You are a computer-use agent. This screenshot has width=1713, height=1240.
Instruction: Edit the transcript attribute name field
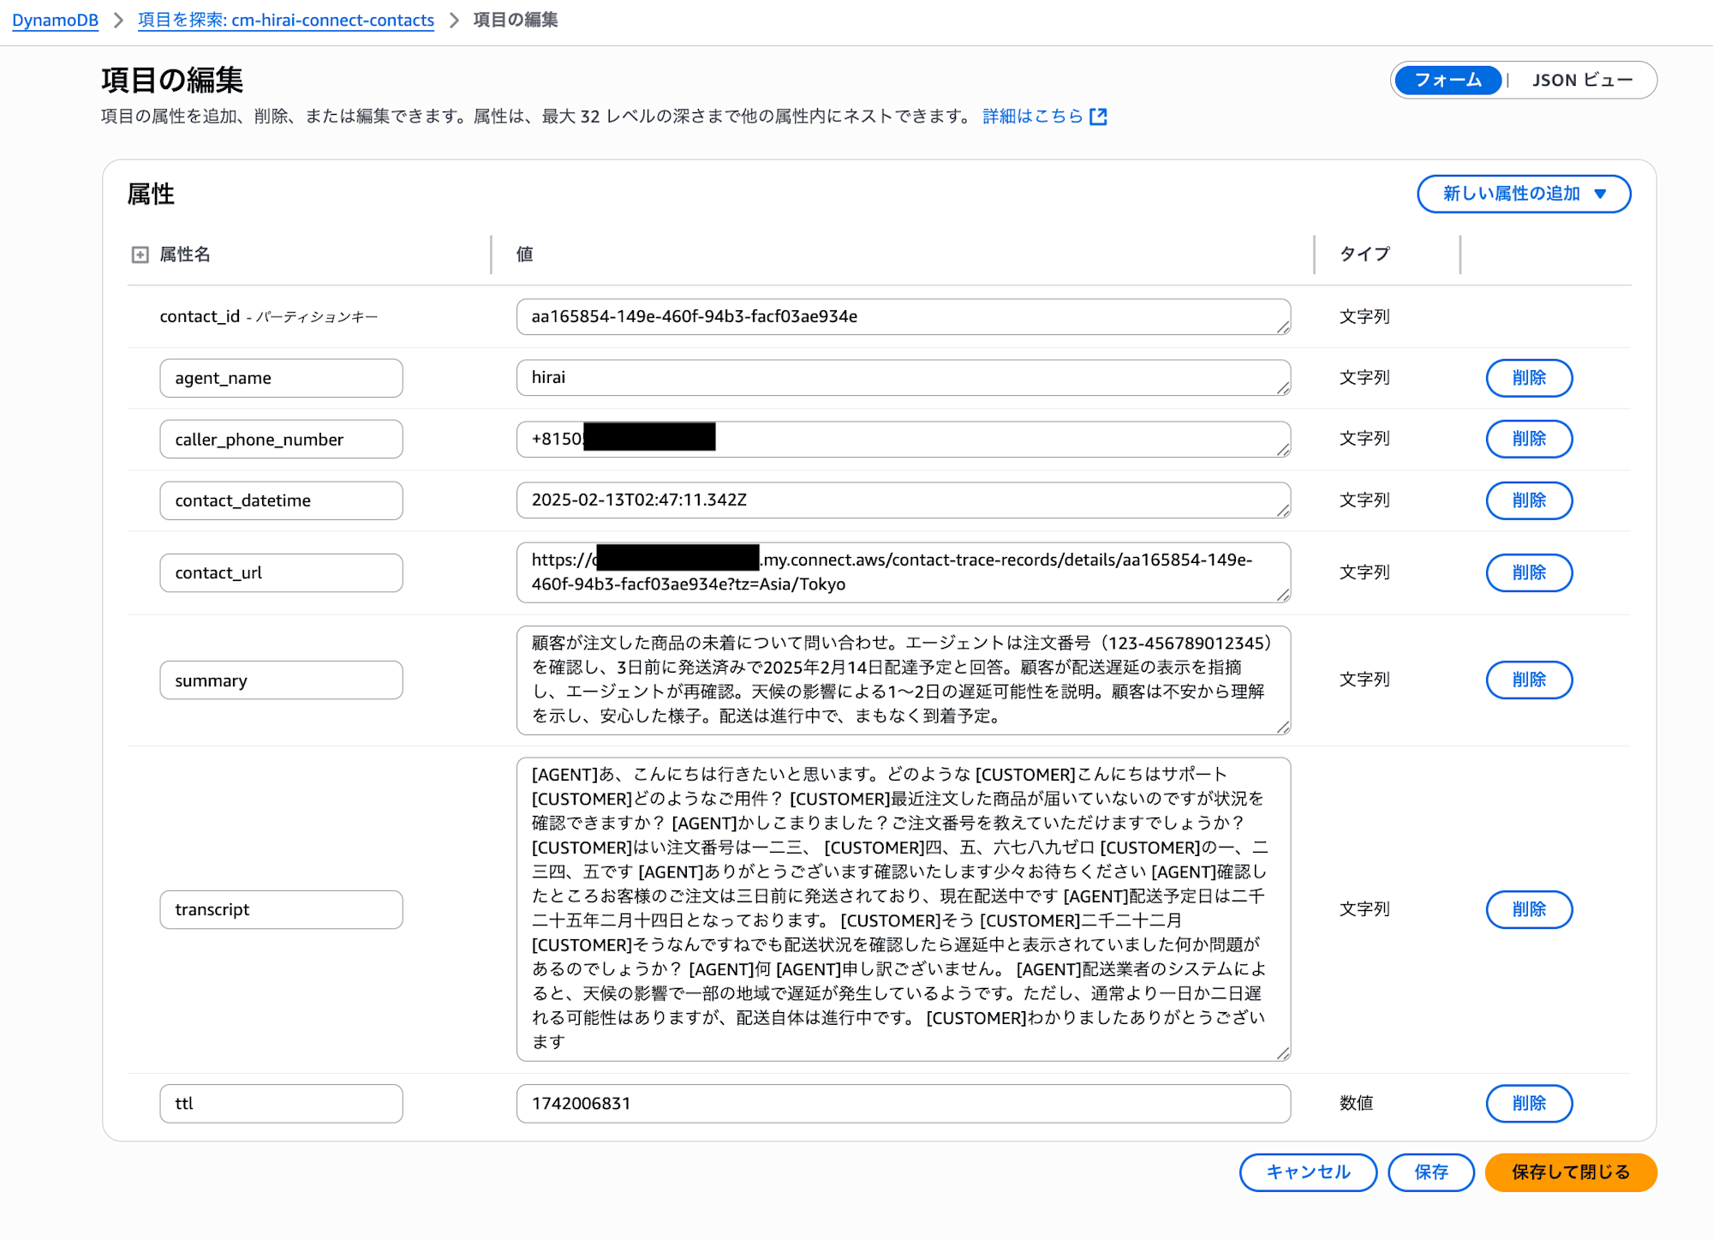(x=281, y=909)
